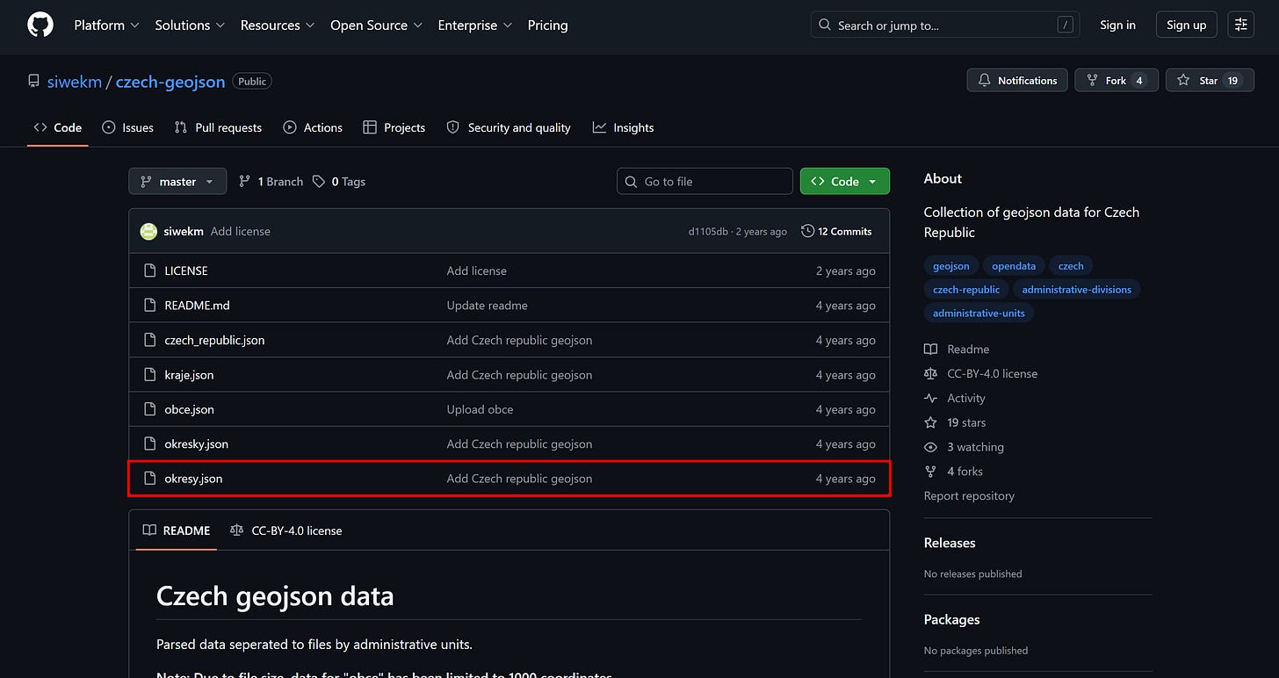This screenshot has width=1279, height=678.
Task: Click the czech-republic topic tag
Action: [966, 289]
